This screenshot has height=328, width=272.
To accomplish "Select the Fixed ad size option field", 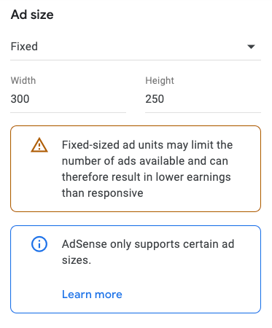I will pos(136,47).
